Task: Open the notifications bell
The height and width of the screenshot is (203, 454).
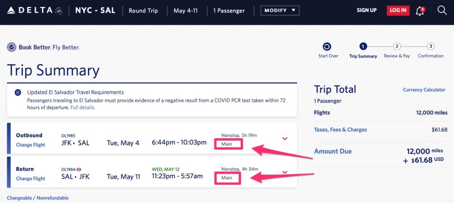Action: (x=419, y=11)
